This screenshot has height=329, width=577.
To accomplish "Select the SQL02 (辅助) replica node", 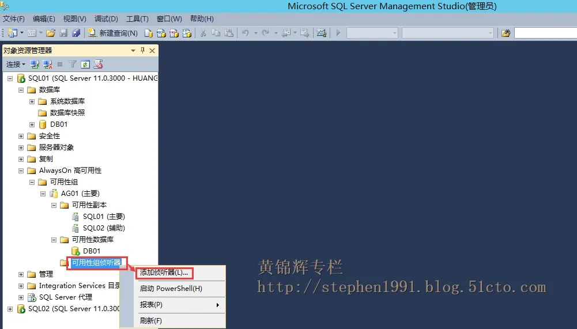I will point(104,228).
